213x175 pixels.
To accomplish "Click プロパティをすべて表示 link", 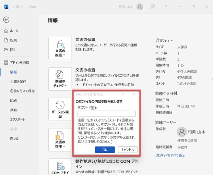I will click(x=170, y=155).
